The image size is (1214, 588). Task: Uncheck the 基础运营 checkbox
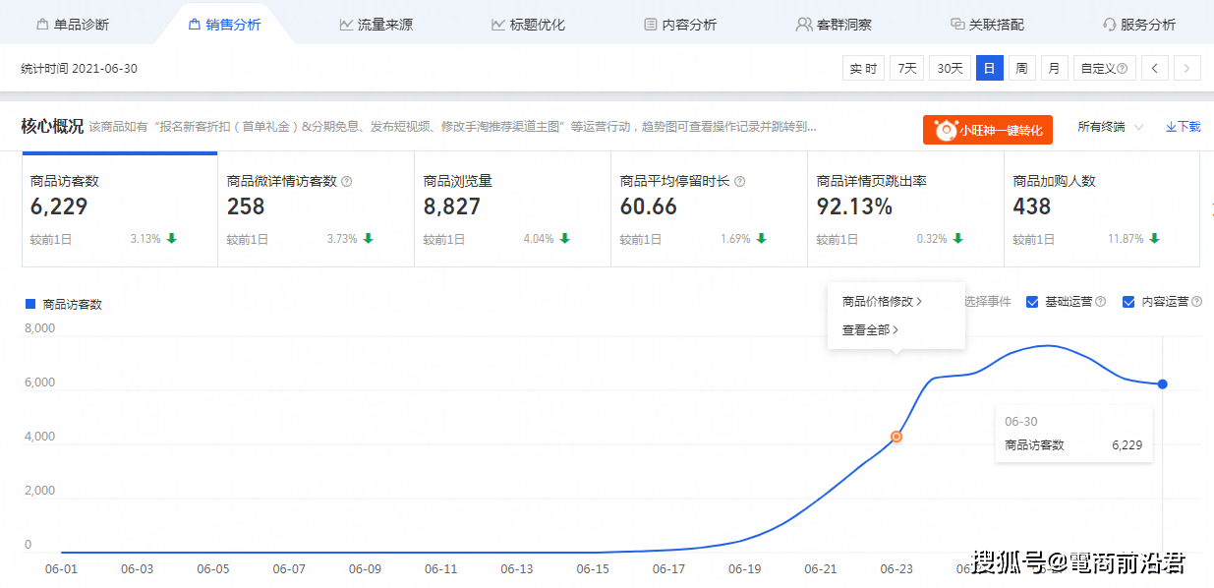point(1032,302)
